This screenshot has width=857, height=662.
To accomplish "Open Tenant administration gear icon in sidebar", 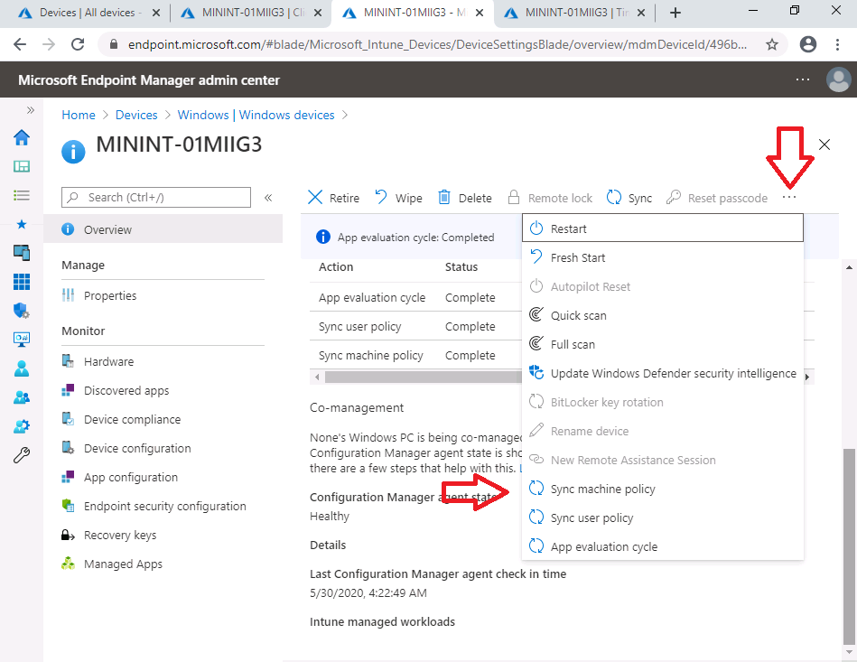I will [x=22, y=426].
